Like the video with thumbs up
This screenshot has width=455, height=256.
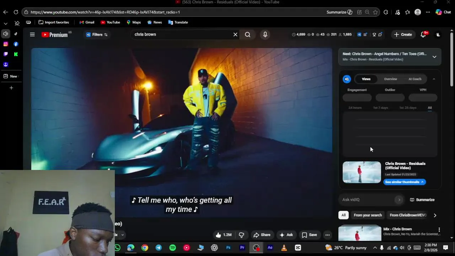click(224, 235)
